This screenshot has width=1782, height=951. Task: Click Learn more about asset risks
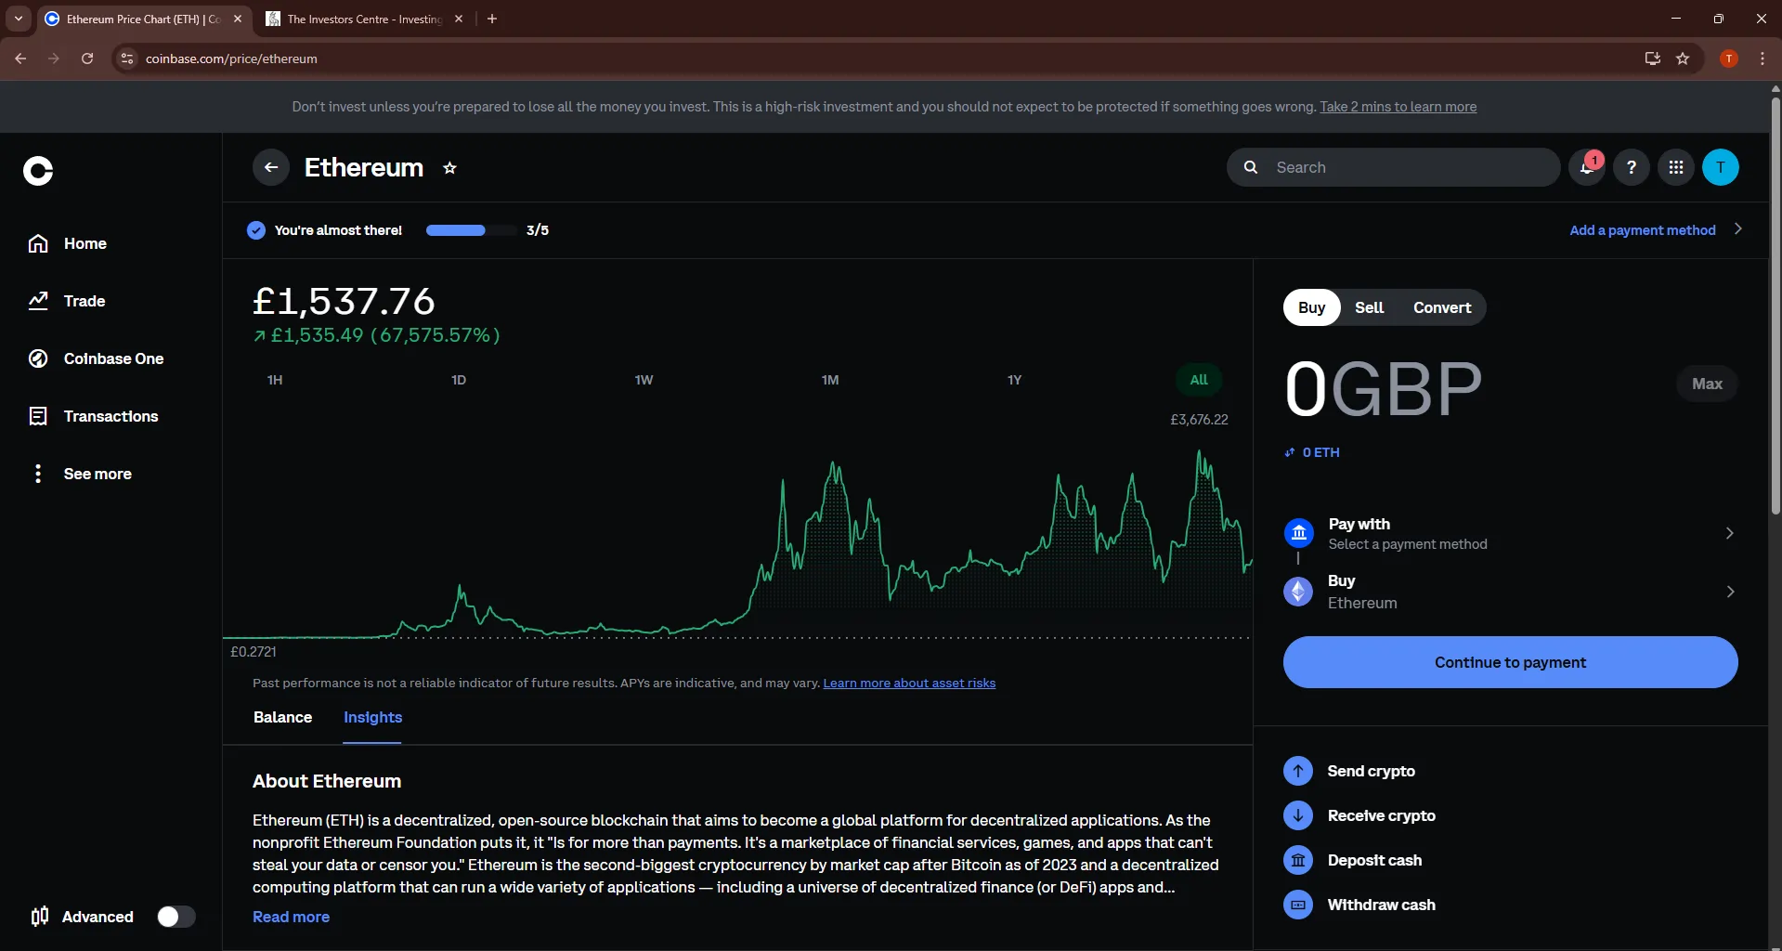coord(909,683)
